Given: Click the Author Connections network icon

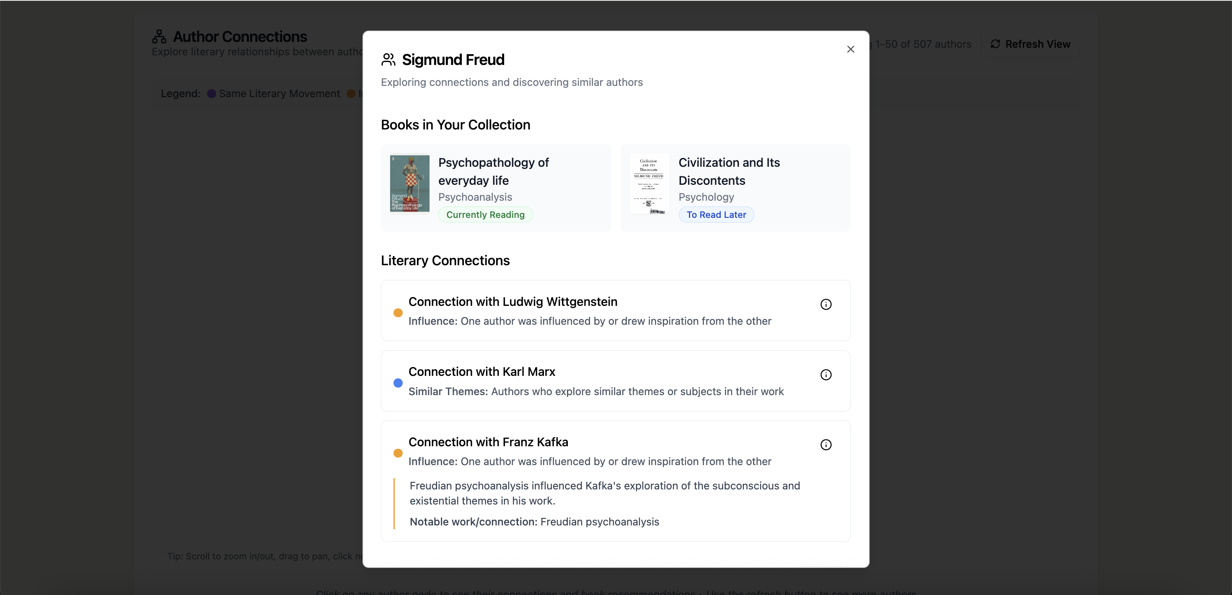Looking at the screenshot, I should pos(159,36).
